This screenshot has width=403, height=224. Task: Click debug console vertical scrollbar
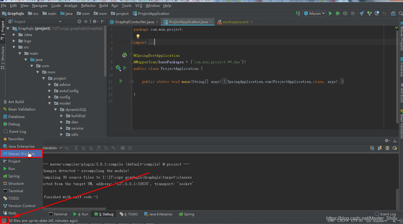[x=397, y=199]
